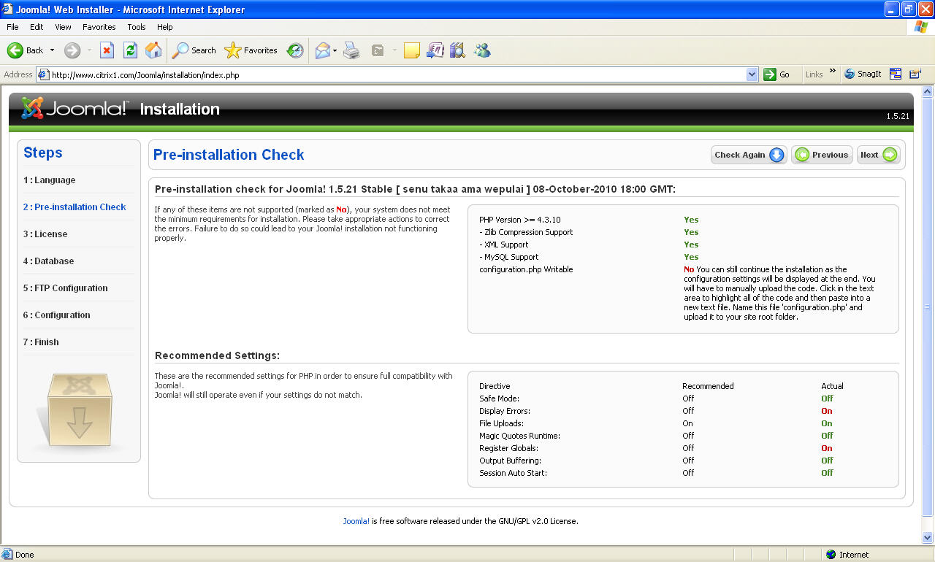Click inside the address bar URL field
Viewport: 935px width, 562px height.
tap(398, 74)
